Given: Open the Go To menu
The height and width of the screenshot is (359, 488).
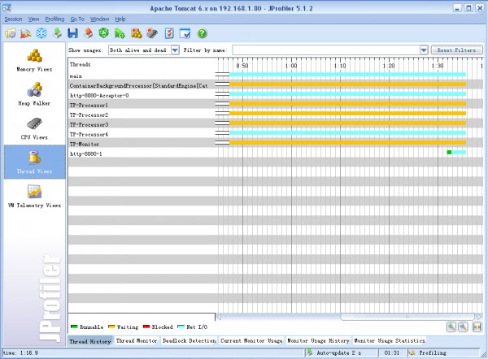Looking at the screenshot, I should click(77, 19).
